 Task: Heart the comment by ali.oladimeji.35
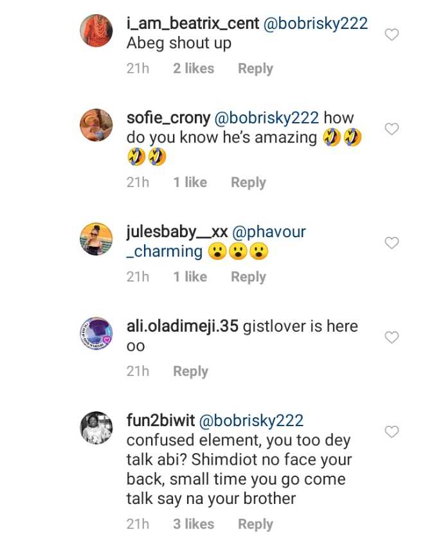tap(391, 337)
